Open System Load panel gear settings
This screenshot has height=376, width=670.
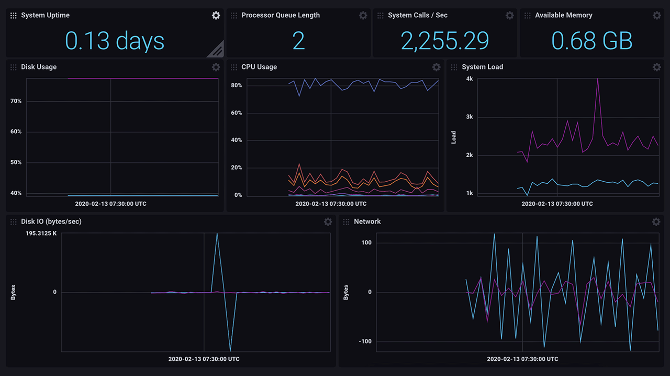[x=656, y=67]
